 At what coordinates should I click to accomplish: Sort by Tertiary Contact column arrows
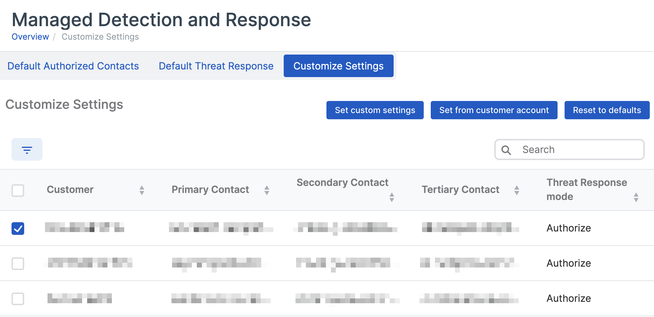pyautogui.click(x=517, y=190)
